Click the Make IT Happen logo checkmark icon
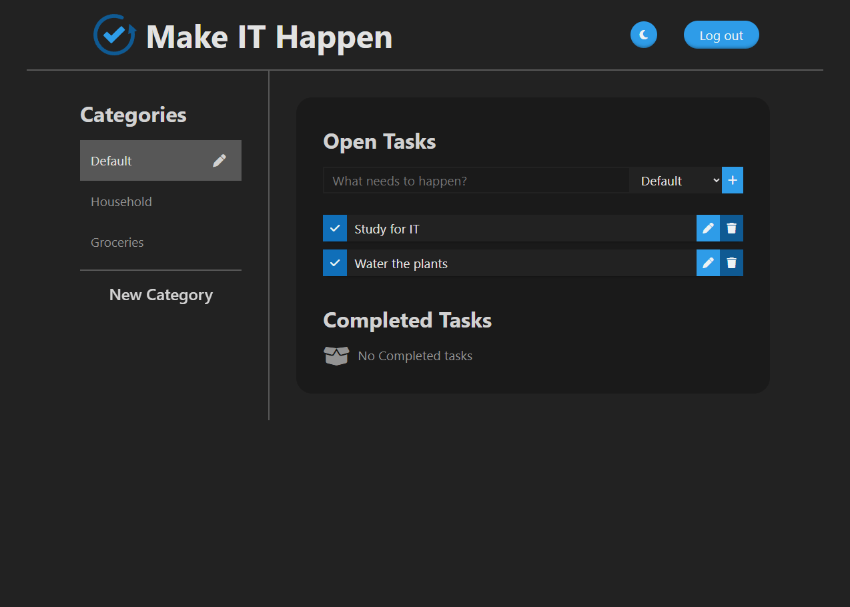This screenshot has height=607, width=850. pyautogui.click(x=113, y=35)
